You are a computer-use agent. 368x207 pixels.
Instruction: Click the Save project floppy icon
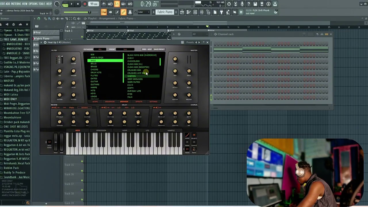pyautogui.click(x=255, y=4)
